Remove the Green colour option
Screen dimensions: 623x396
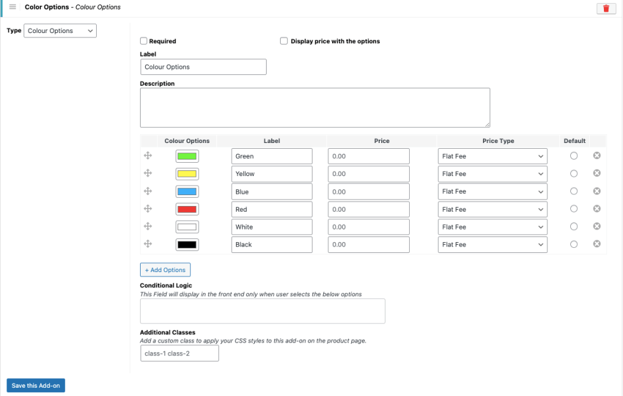pos(597,156)
